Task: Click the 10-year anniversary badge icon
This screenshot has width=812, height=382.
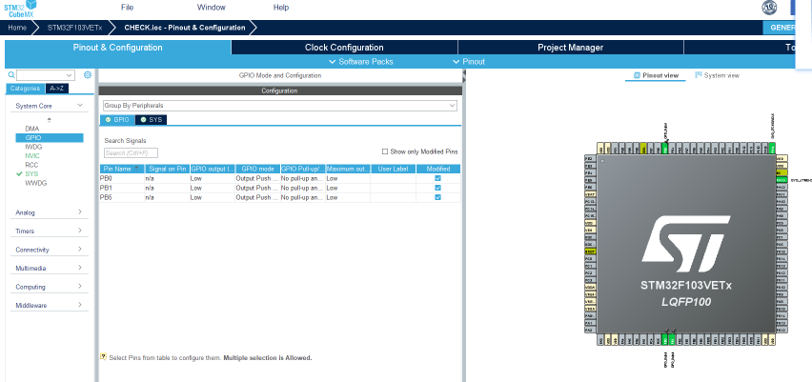Action: [769, 8]
